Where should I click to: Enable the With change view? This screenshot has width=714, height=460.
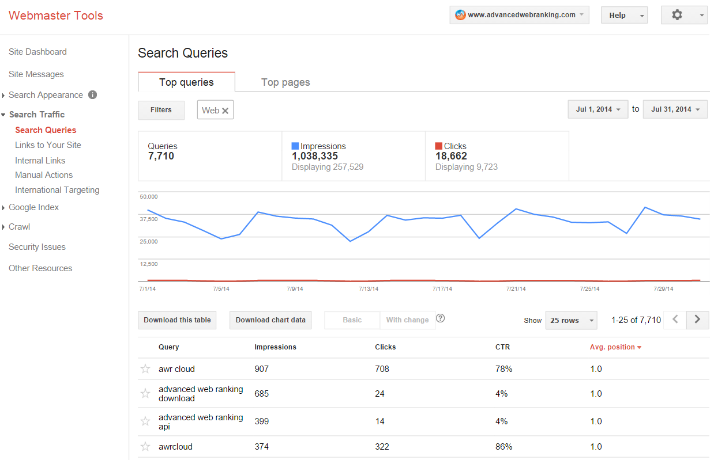(x=407, y=320)
